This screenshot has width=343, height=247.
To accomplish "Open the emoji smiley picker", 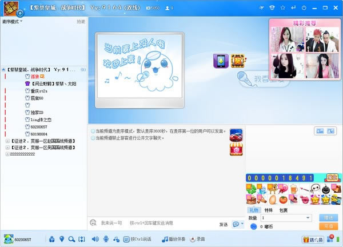I will pos(93,223).
